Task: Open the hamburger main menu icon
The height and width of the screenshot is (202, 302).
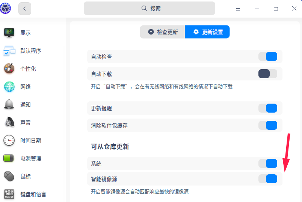Action: (x=238, y=9)
